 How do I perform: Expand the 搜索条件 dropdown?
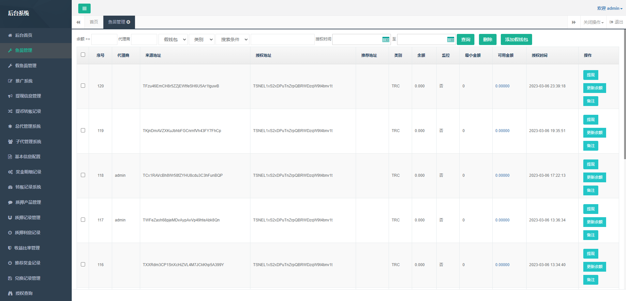click(x=232, y=39)
